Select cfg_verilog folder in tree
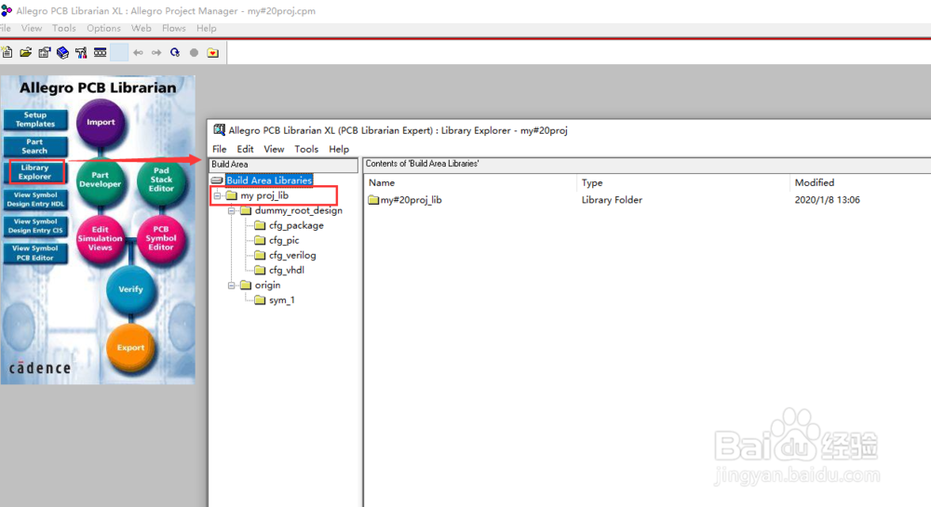This screenshot has height=507, width=931. click(292, 255)
